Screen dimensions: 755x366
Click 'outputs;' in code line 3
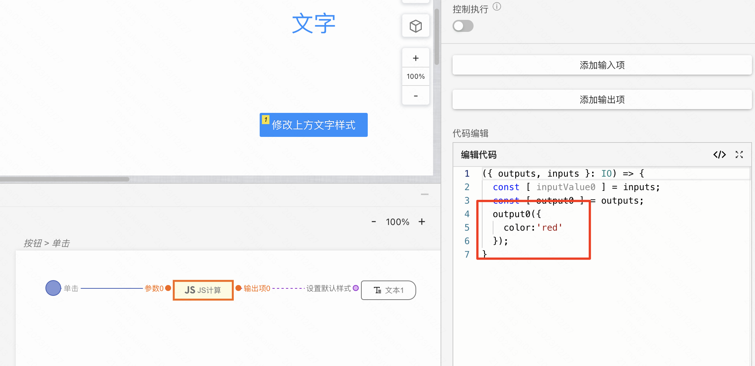pos(622,201)
